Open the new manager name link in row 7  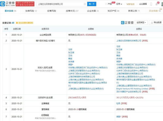coord(119,117)
